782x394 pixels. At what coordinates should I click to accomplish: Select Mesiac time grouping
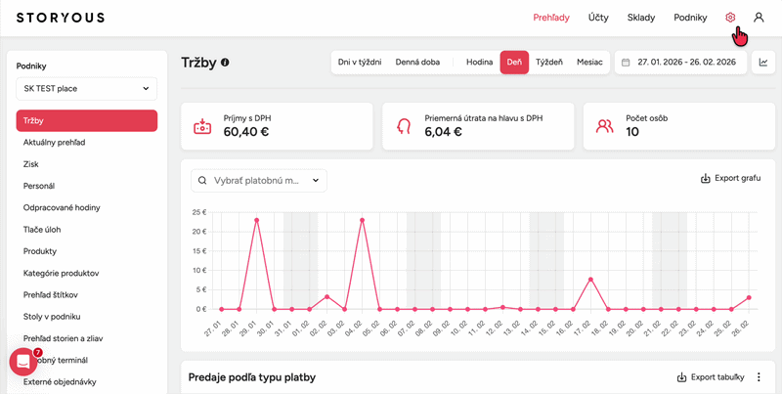(589, 63)
